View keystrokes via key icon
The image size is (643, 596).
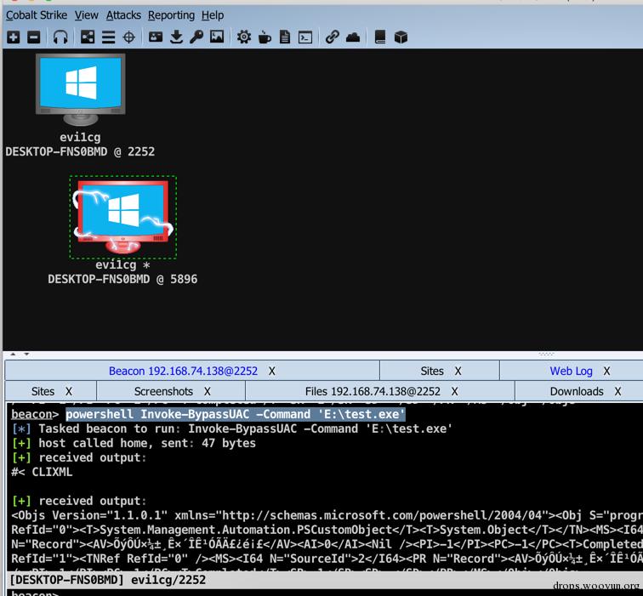pyautogui.click(x=196, y=37)
